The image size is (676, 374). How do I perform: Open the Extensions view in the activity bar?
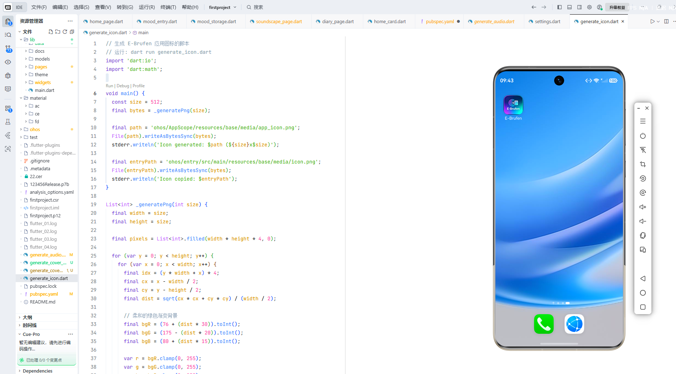tap(8, 109)
